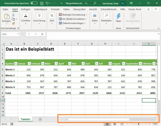Viewport: 161px width, 126px height.
Task: Switch to normal view in status bar
Action: click(107, 124)
